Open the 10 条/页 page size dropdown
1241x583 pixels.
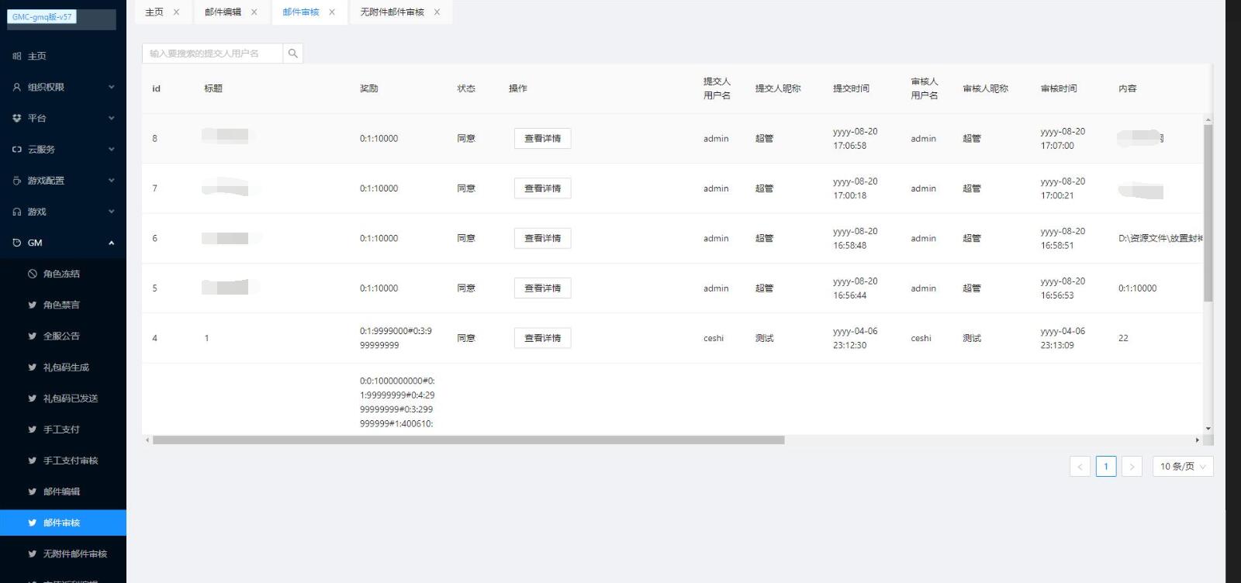pos(1182,467)
